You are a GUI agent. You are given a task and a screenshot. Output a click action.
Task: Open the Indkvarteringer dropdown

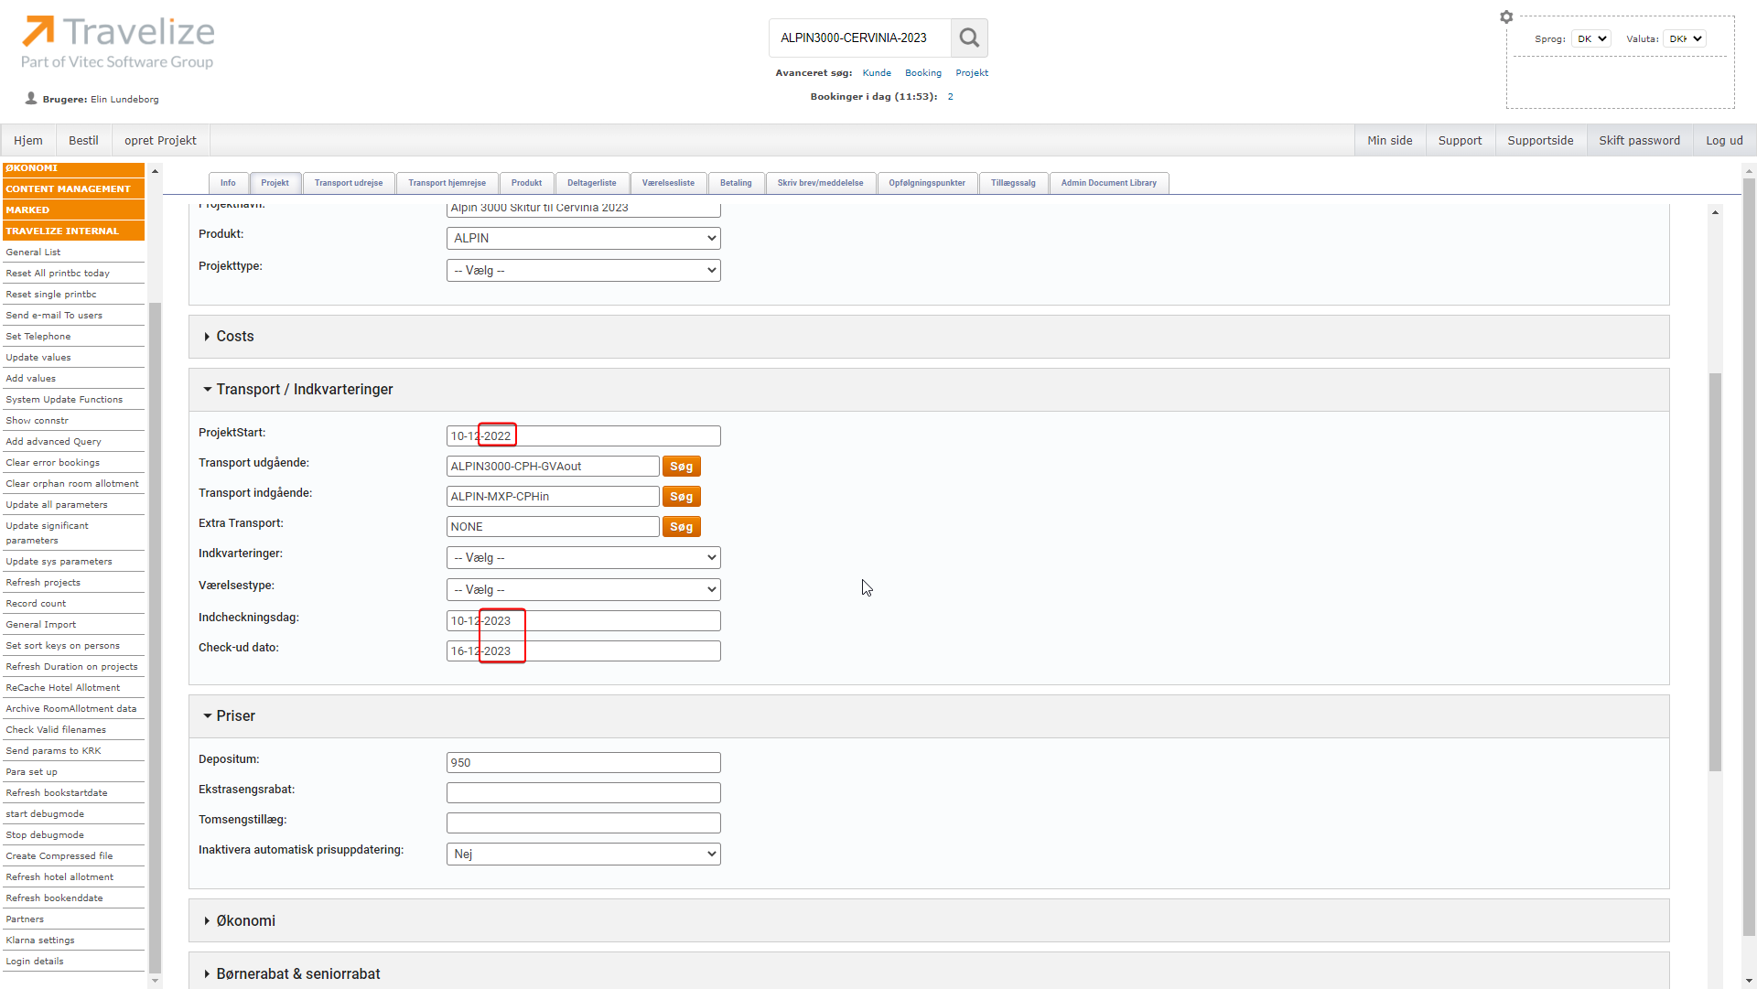[x=583, y=558]
